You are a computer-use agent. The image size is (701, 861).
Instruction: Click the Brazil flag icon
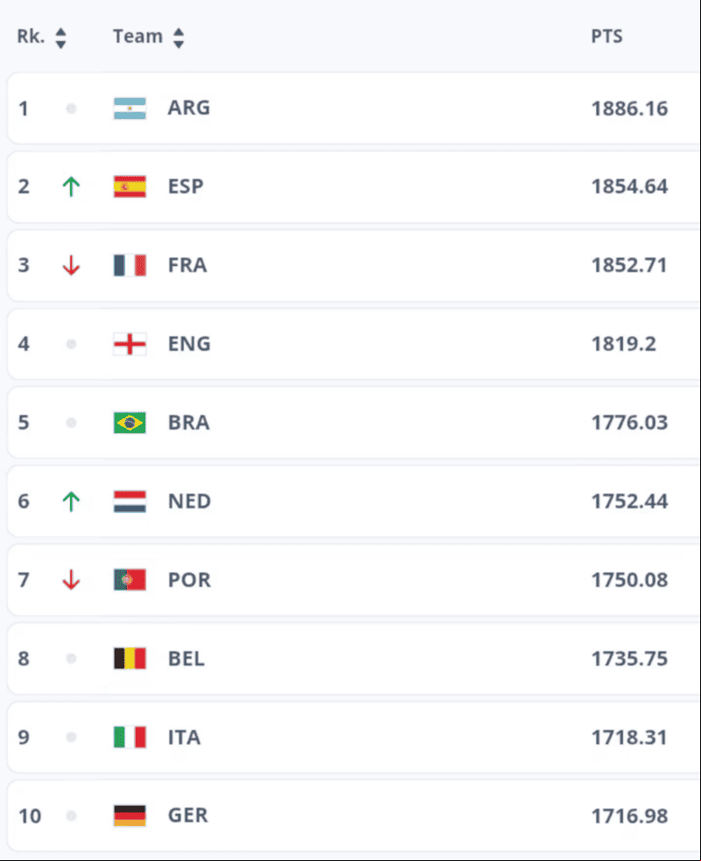click(x=130, y=423)
